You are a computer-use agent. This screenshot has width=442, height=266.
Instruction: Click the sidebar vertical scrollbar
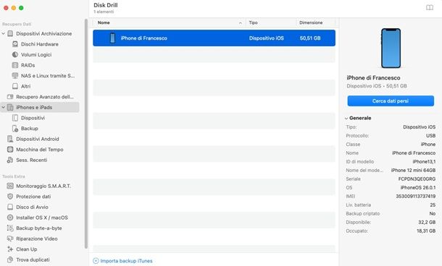click(86, 134)
